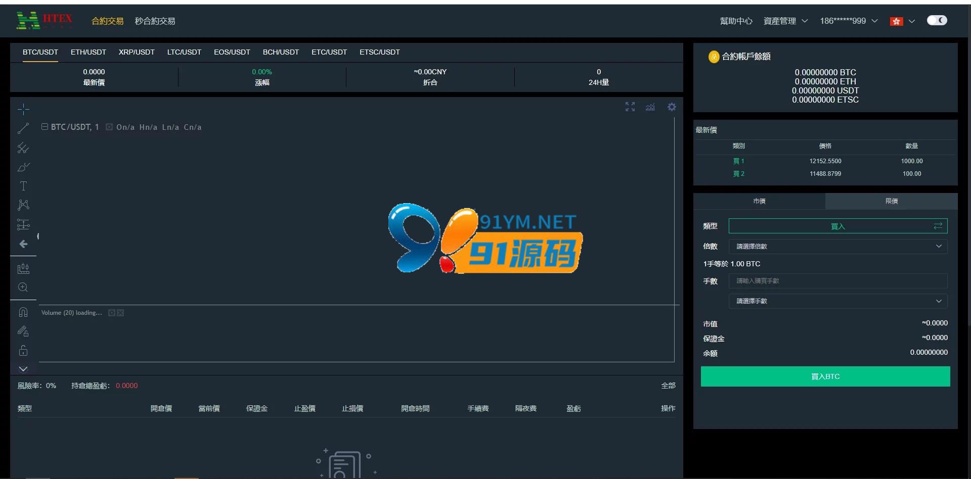
Task: Switch to the 限價 order tab
Action: coord(892,201)
